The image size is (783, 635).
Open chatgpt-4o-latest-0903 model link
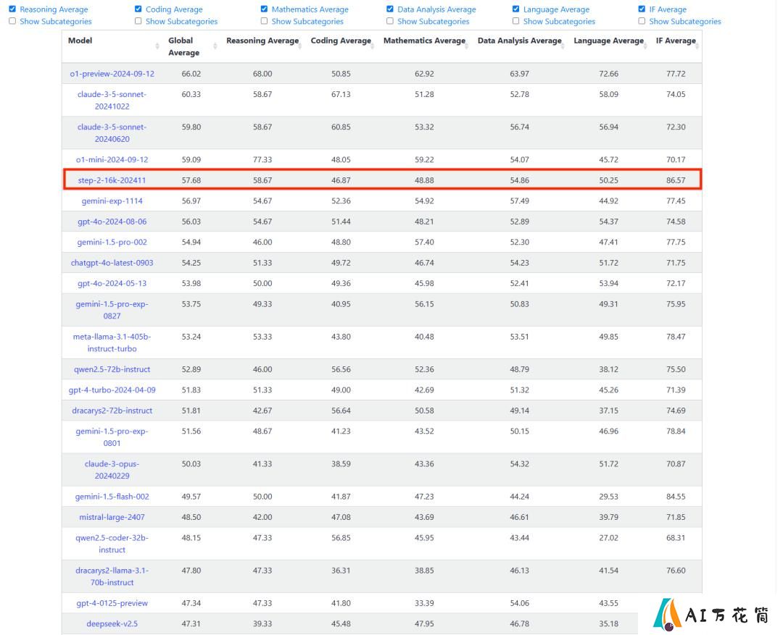[x=112, y=263]
